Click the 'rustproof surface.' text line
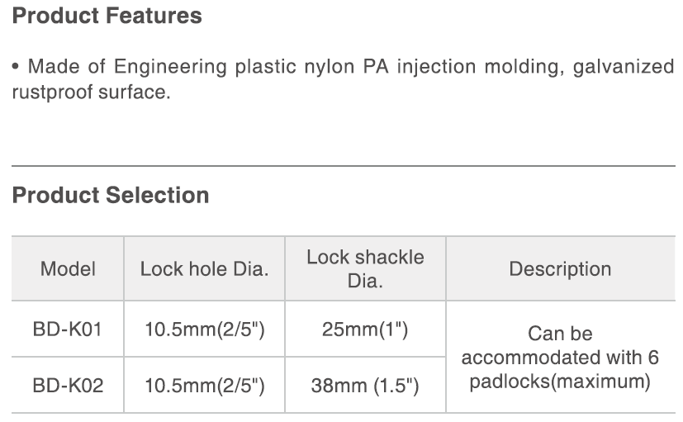 click(x=91, y=92)
